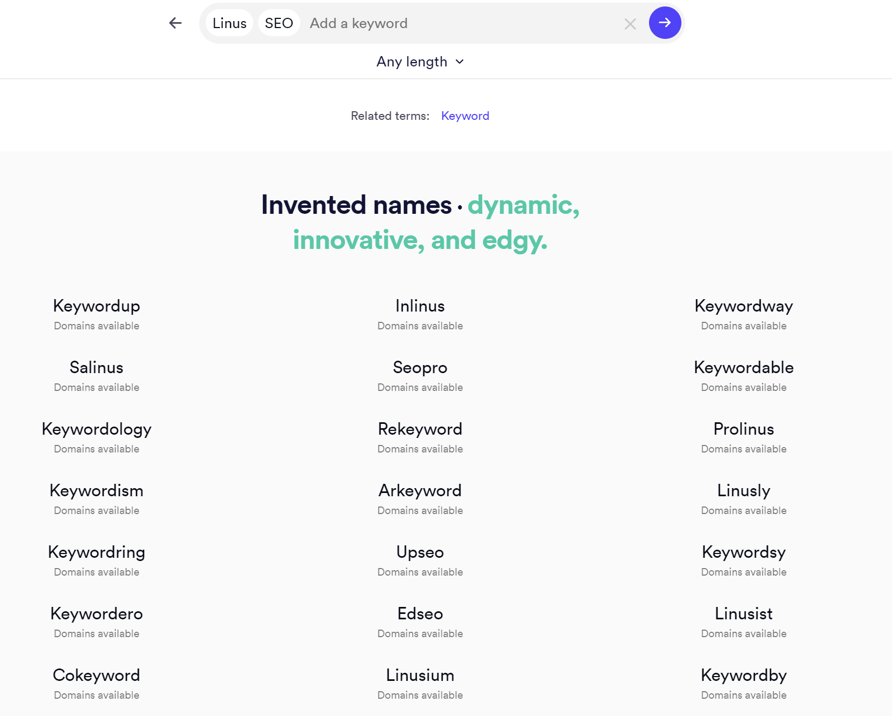Click the Linus keyword chip
The height and width of the screenshot is (716, 892).
[229, 23]
